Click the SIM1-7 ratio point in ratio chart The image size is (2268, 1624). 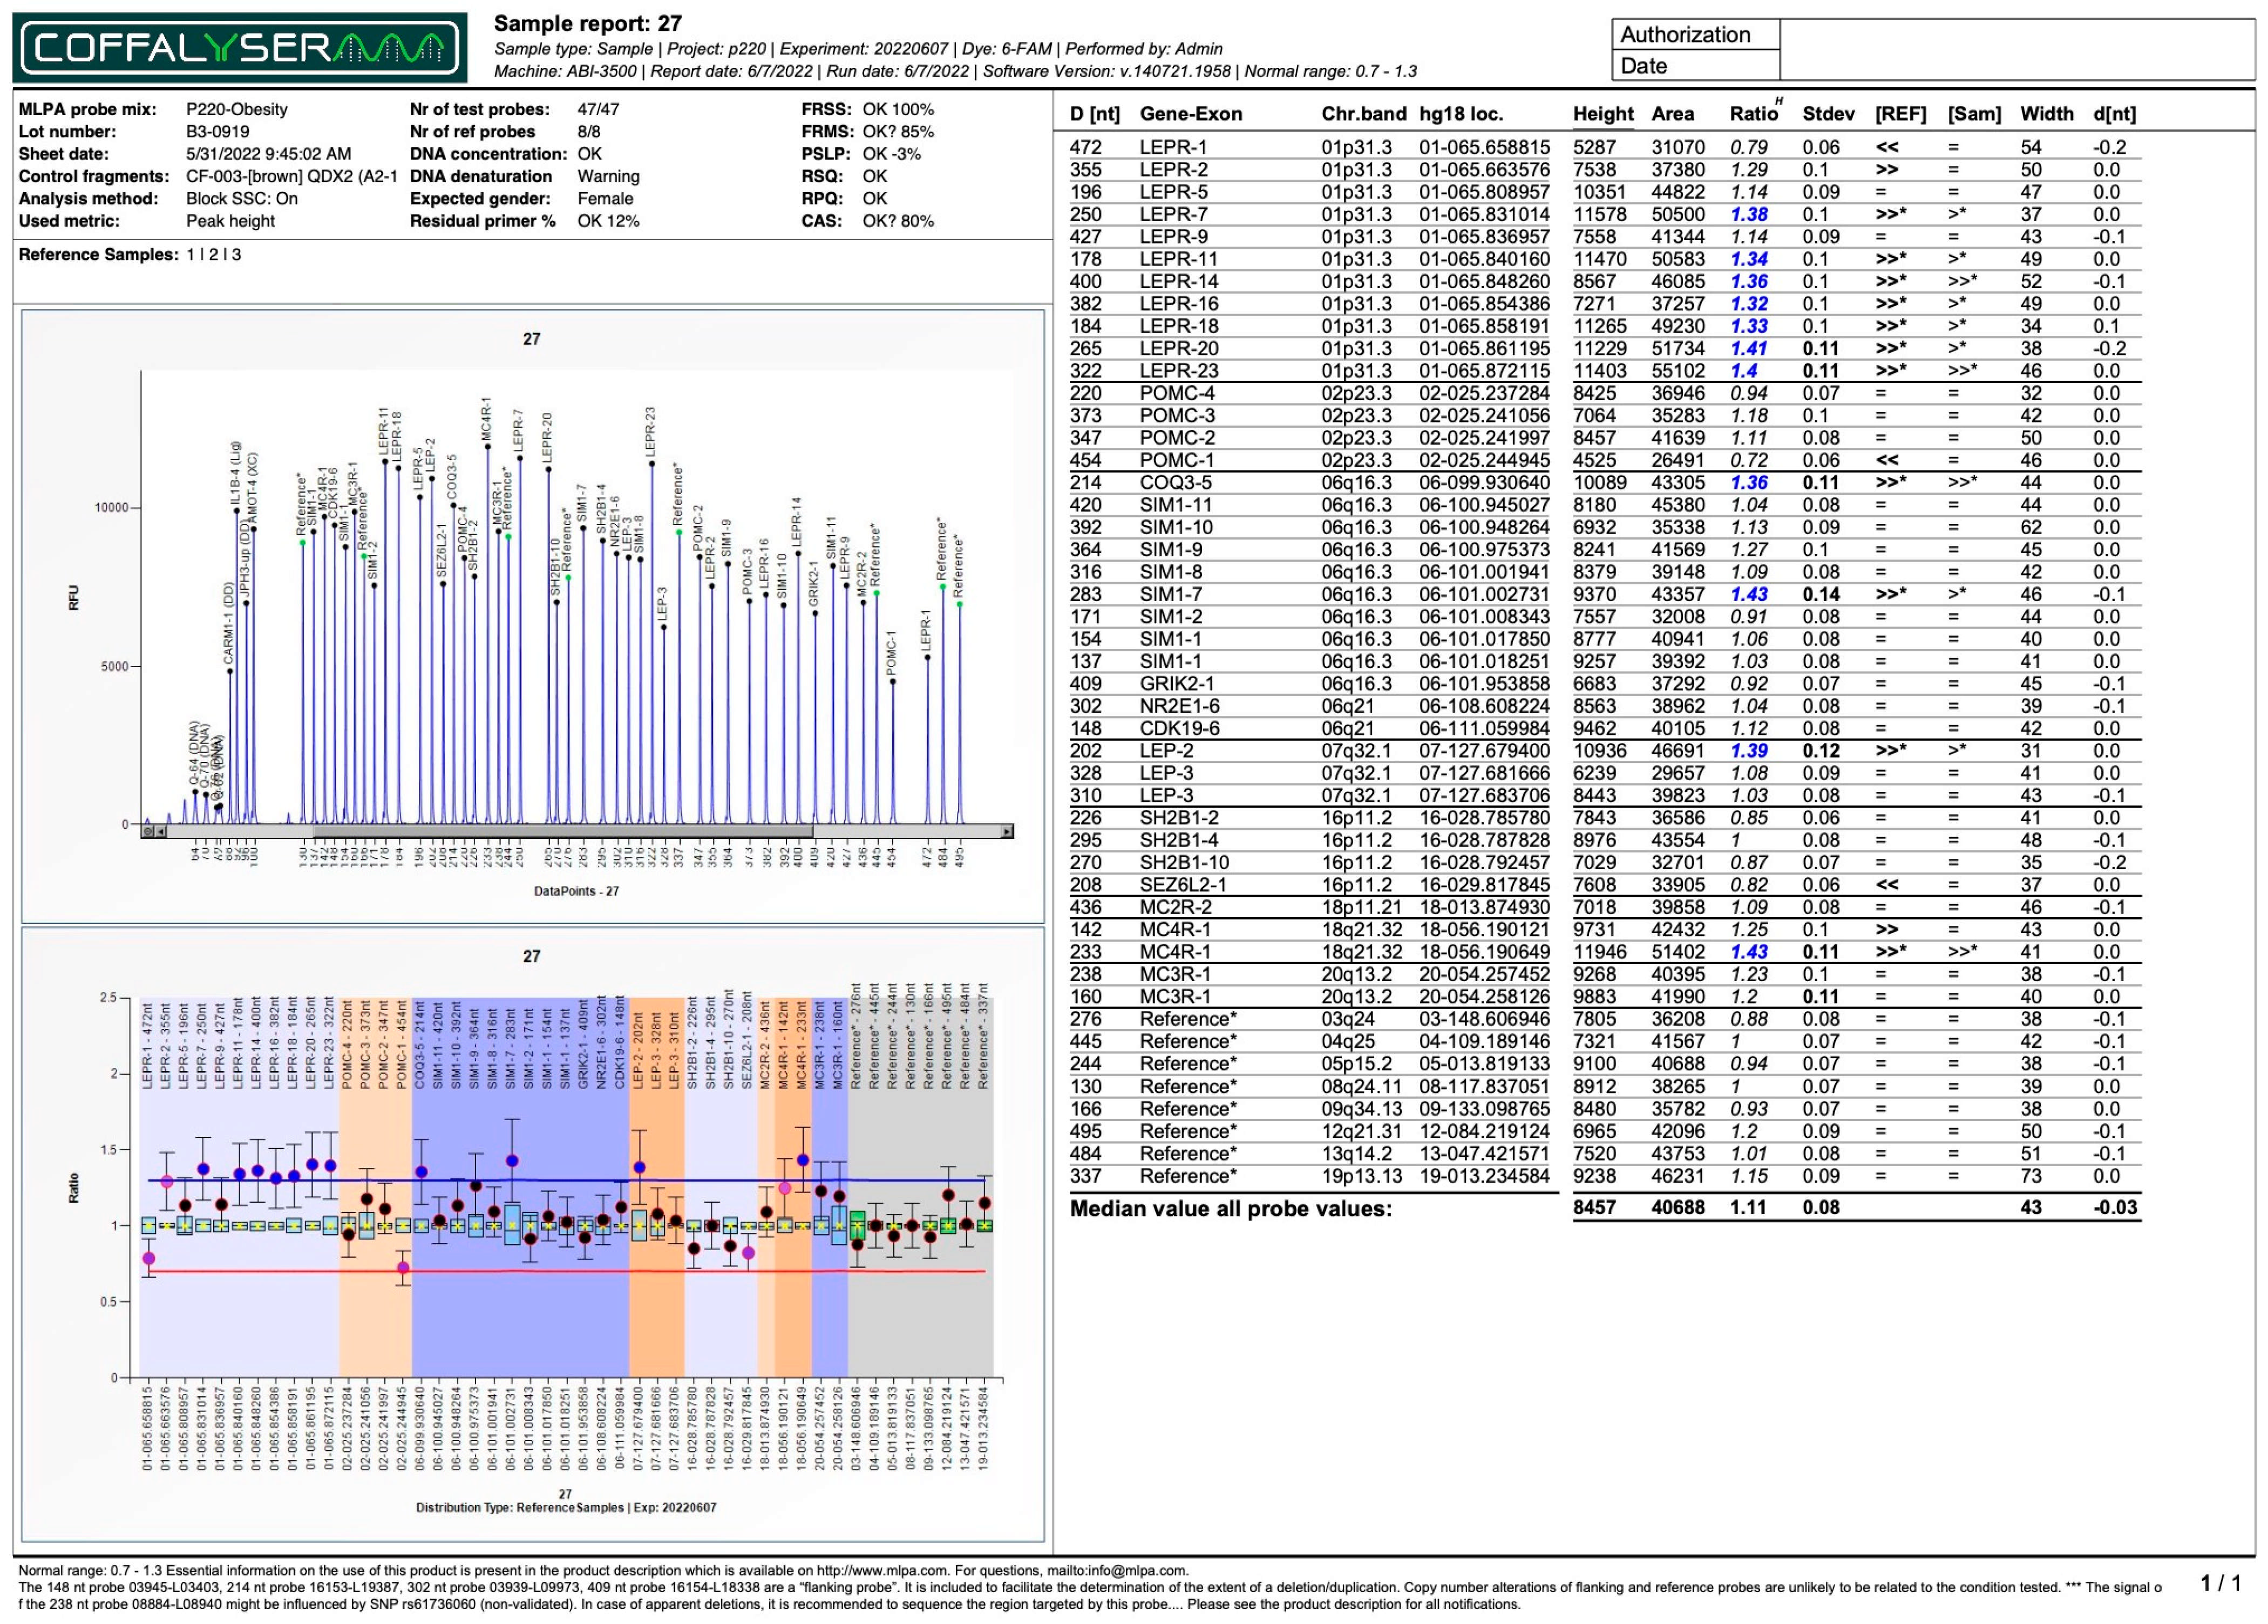pos(512,1161)
